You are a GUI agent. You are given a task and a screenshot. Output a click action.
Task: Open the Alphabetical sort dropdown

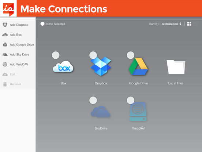172,24
